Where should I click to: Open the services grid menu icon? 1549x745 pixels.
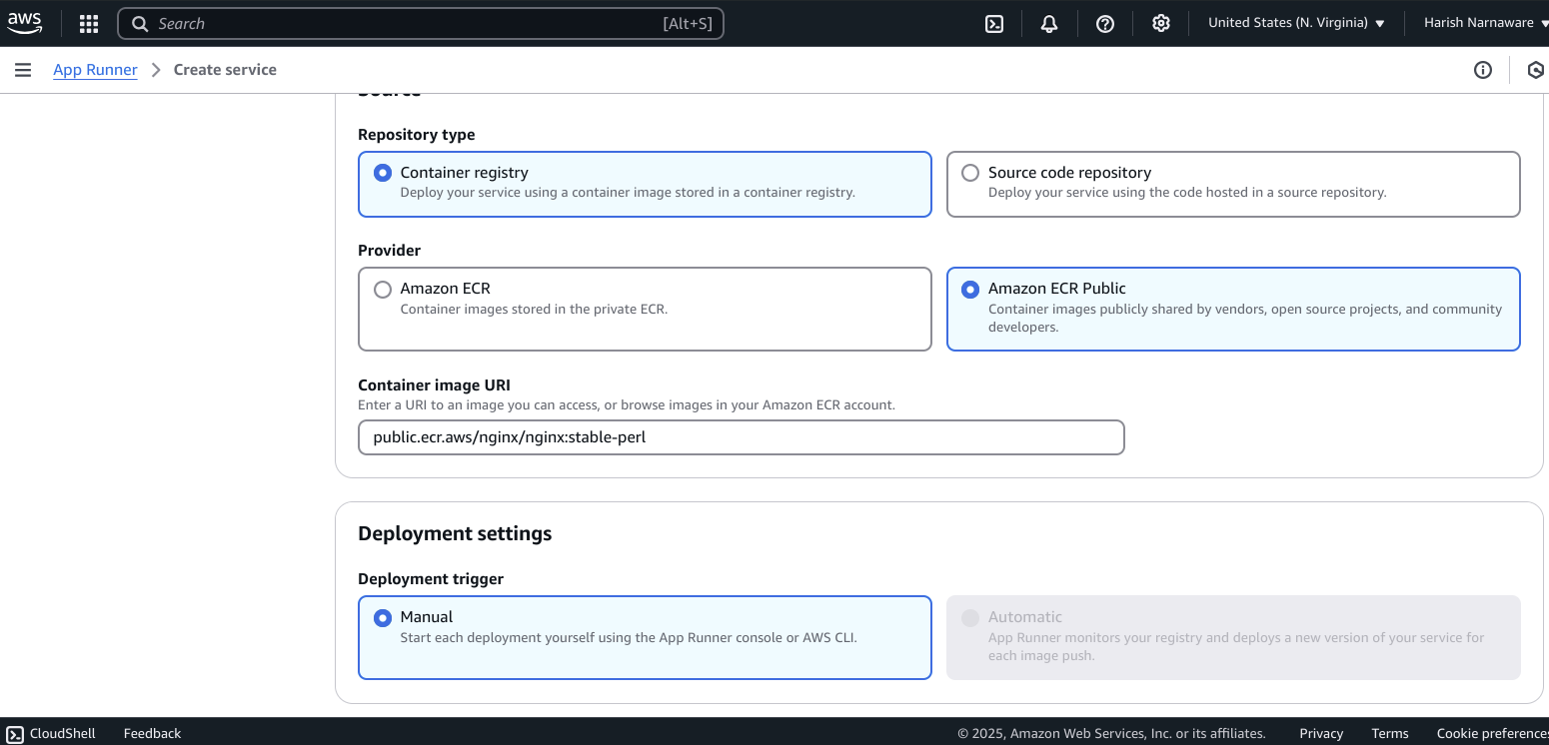pyautogui.click(x=89, y=24)
